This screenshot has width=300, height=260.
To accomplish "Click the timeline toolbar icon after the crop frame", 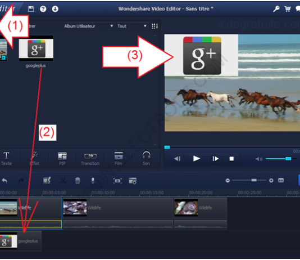I will pos(133,181).
